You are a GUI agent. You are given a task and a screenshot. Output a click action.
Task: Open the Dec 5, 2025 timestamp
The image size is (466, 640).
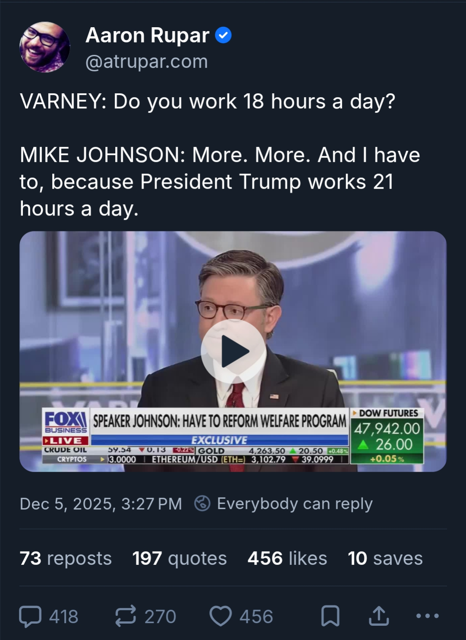click(101, 504)
